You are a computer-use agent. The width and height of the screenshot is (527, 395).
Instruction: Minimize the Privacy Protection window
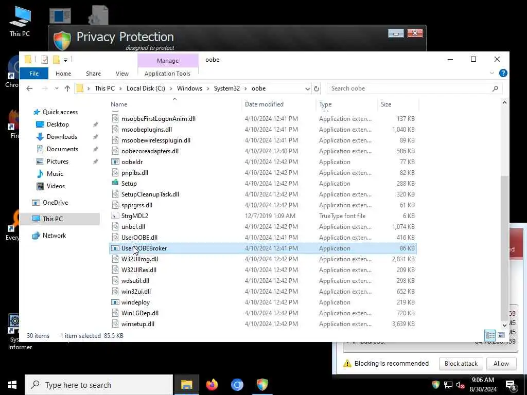point(396,33)
